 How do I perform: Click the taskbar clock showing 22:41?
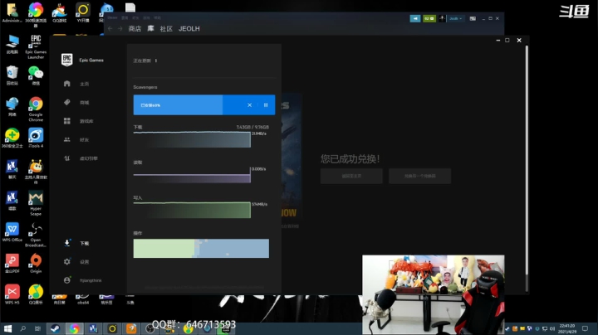[567, 328]
